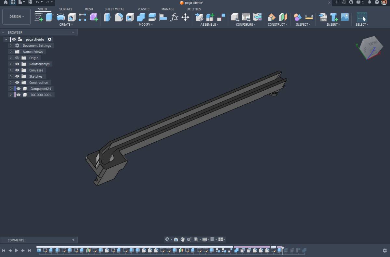
Task: Open the notifications bell icon
Action: (370, 2)
